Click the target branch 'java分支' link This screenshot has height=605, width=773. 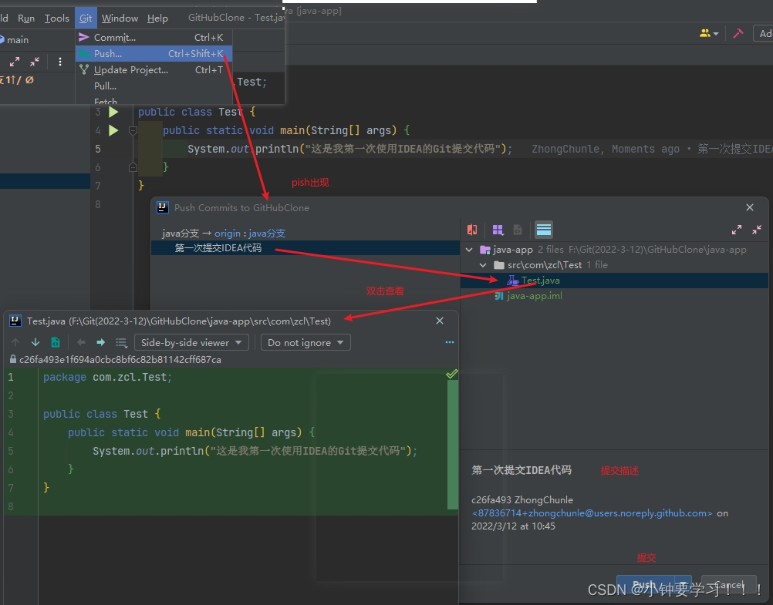click(x=267, y=234)
